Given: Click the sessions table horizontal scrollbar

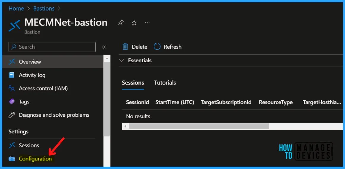Looking at the screenshot, I should point(199,126).
